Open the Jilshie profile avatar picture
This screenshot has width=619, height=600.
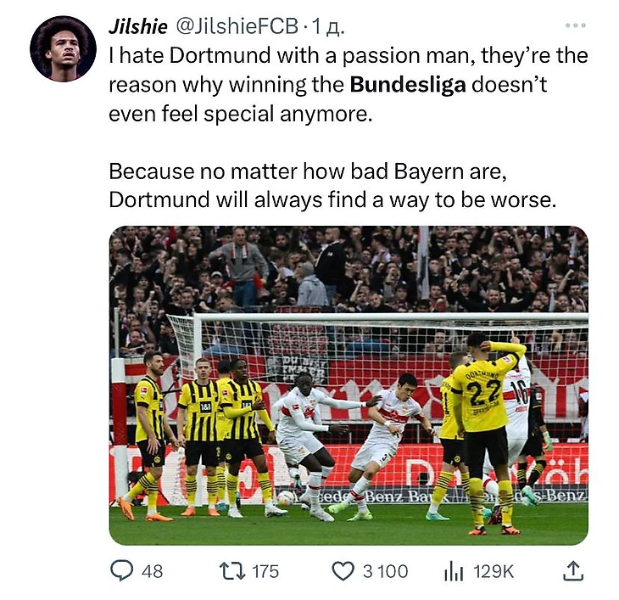point(63,48)
